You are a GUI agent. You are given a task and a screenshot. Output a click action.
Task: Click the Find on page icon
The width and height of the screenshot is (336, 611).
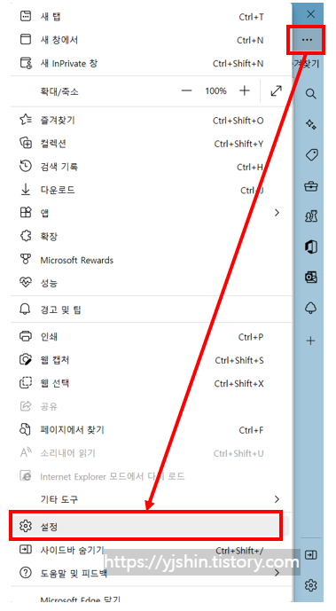point(25,430)
